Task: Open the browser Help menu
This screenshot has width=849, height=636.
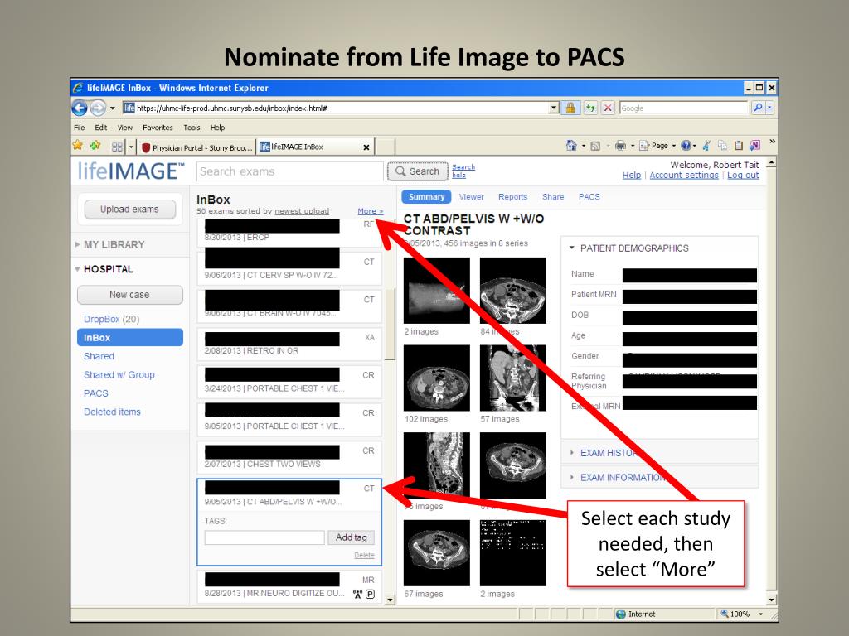Action: [x=218, y=128]
